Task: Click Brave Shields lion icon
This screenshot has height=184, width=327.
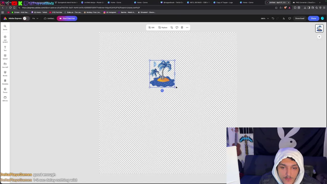Action: (285, 8)
